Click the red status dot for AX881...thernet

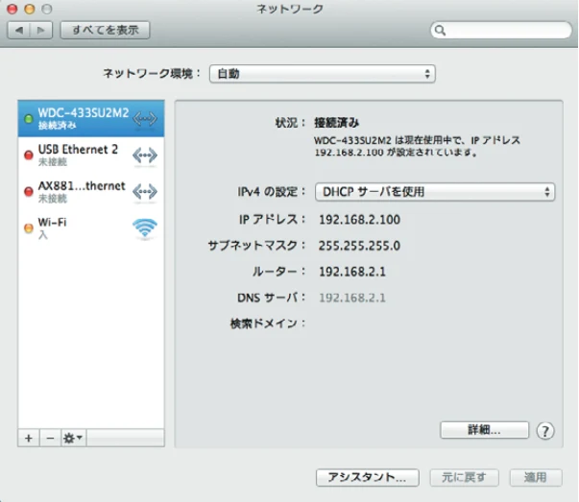pyautogui.click(x=29, y=192)
